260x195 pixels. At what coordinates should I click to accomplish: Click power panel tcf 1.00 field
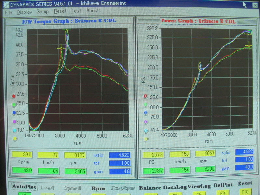[x=244, y=159]
